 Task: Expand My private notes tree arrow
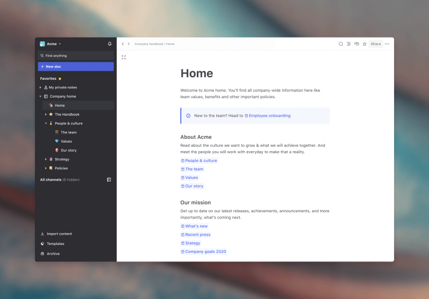pyautogui.click(x=40, y=87)
